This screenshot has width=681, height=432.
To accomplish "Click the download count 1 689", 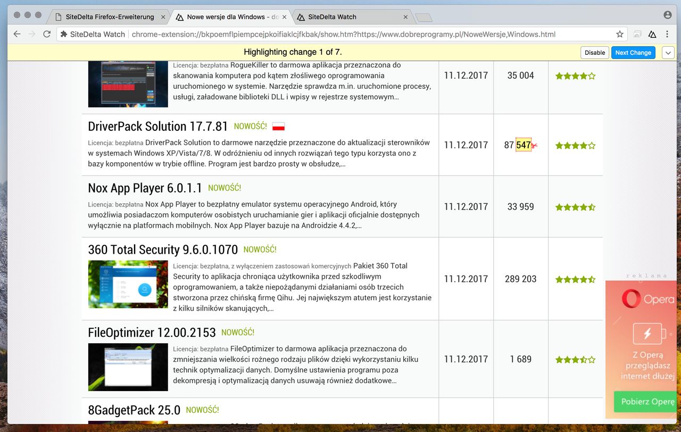I will 521,359.
